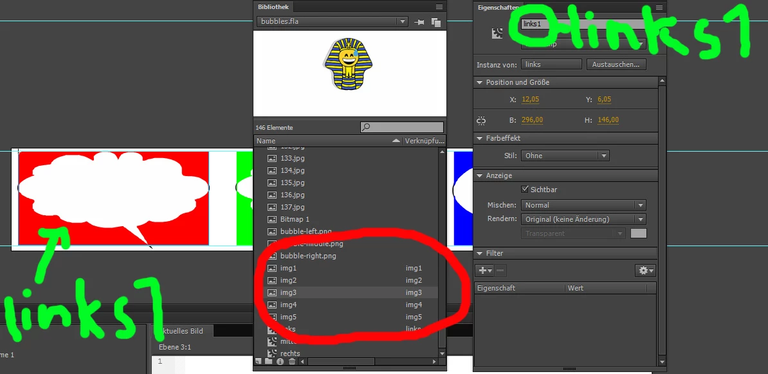Collapse the Farbeffekt section
The image size is (768, 374).
click(x=479, y=138)
